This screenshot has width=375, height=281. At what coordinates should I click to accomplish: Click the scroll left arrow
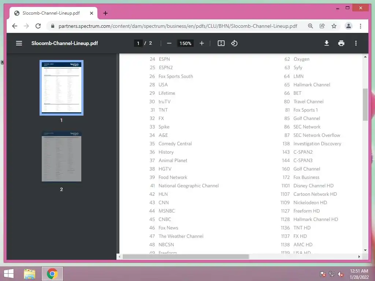[x=119, y=256]
